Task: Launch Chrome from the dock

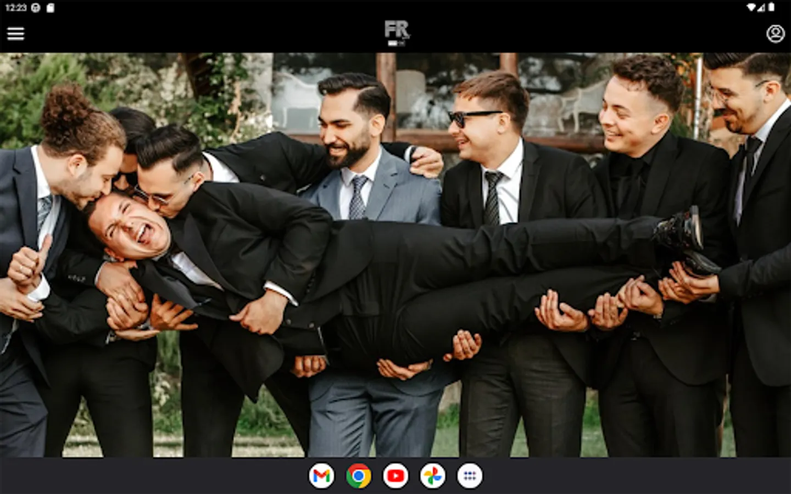Action: coord(359,476)
